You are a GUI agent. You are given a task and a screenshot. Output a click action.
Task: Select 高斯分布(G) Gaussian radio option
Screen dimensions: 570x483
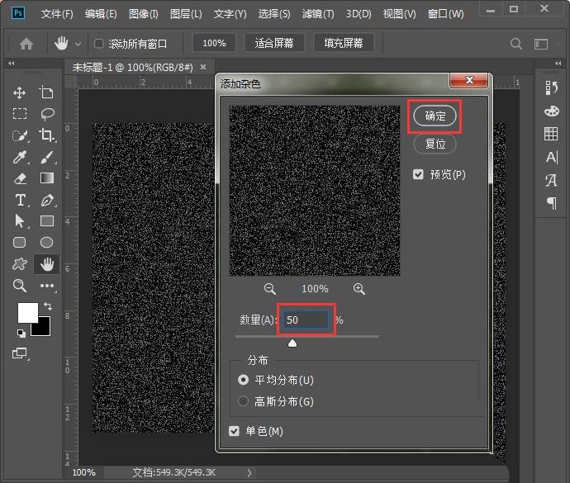point(243,401)
